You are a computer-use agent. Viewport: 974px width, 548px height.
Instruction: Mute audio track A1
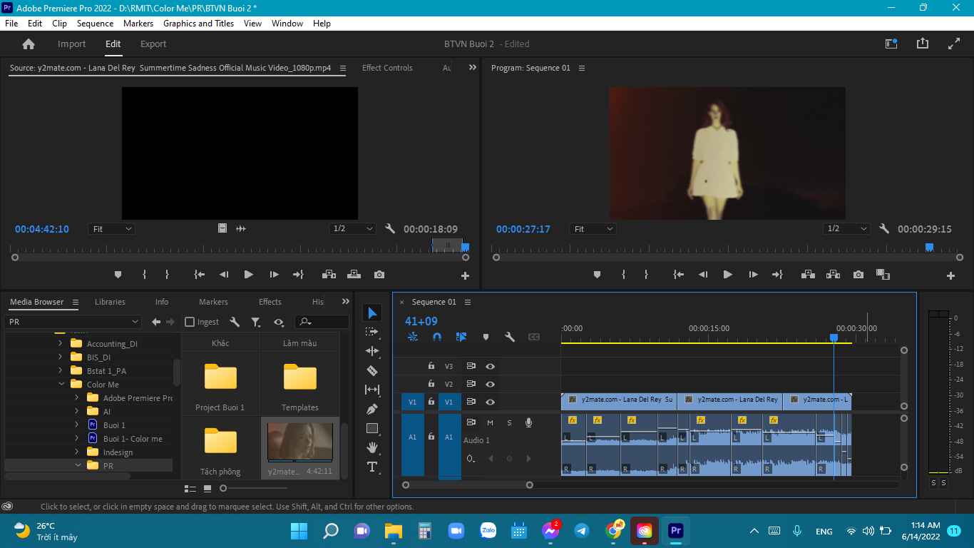(490, 422)
